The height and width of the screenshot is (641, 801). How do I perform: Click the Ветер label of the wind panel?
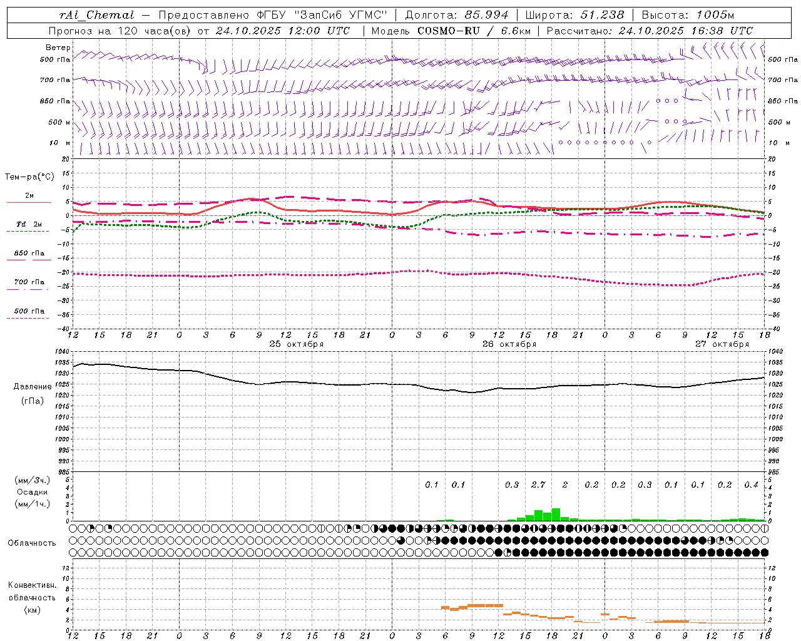(58, 48)
